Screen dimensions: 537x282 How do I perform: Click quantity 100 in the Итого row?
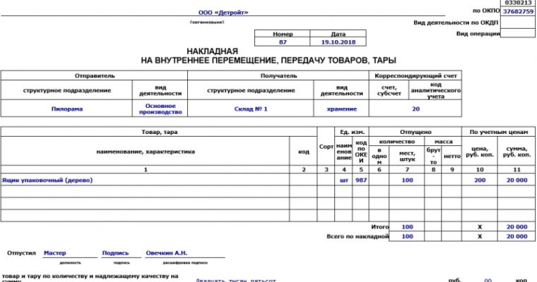click(x=407, y=226)
